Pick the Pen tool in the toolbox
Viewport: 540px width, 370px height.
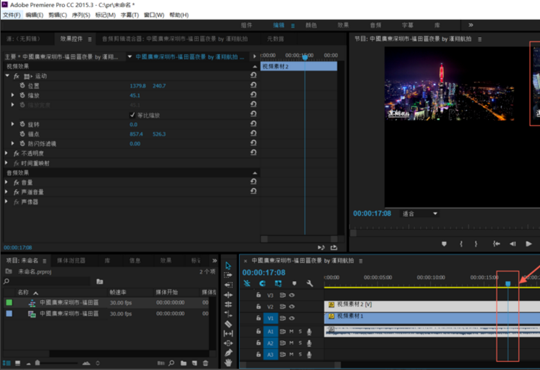pyautogui.click(x=228, y=353)
